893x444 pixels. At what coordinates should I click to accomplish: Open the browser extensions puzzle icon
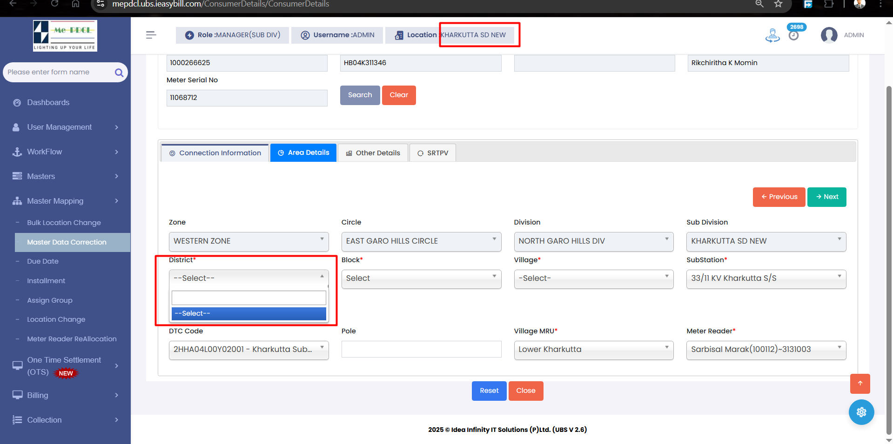829,4
